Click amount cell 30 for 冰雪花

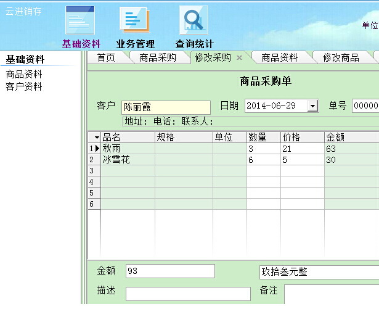click(352, 159)
